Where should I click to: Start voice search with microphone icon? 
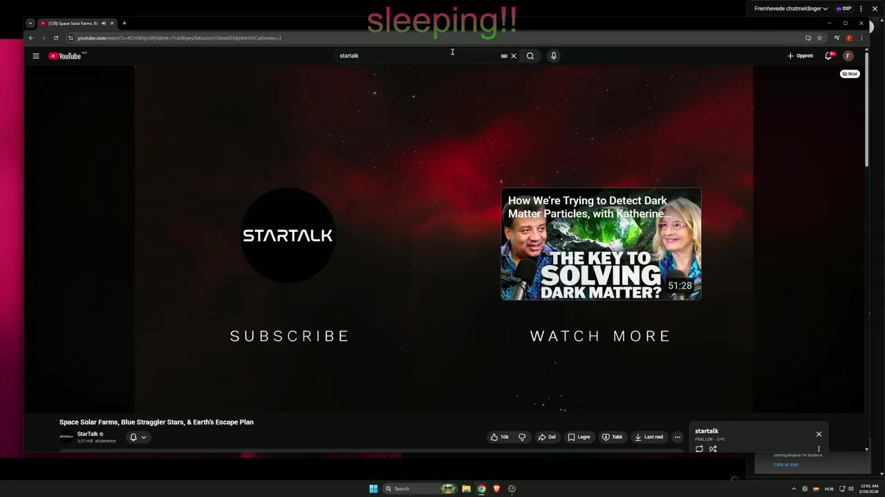554,56
